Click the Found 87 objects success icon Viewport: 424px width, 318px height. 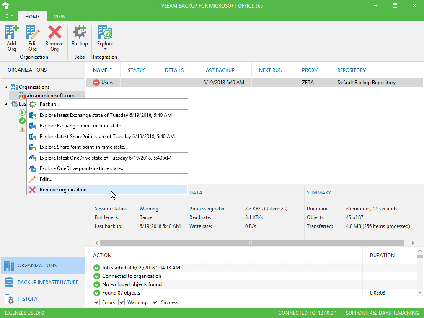(x=96, y=293)
